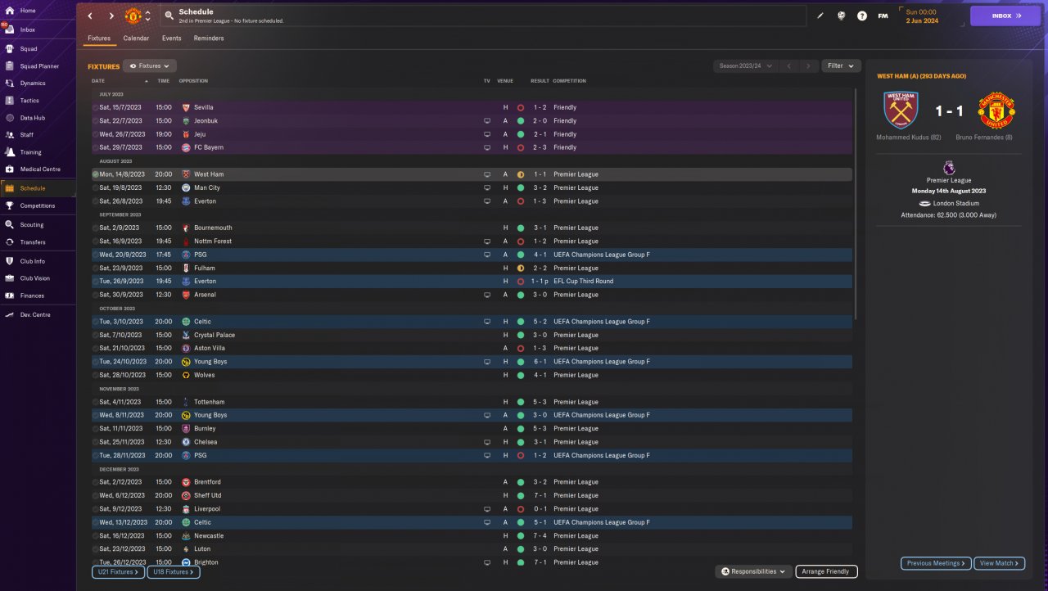Click the Competition column header

(569, 81)
